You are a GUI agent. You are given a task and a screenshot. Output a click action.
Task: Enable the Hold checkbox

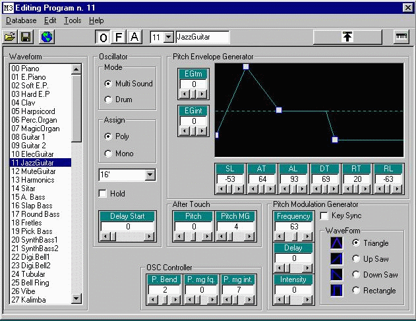tap(103, 194)
